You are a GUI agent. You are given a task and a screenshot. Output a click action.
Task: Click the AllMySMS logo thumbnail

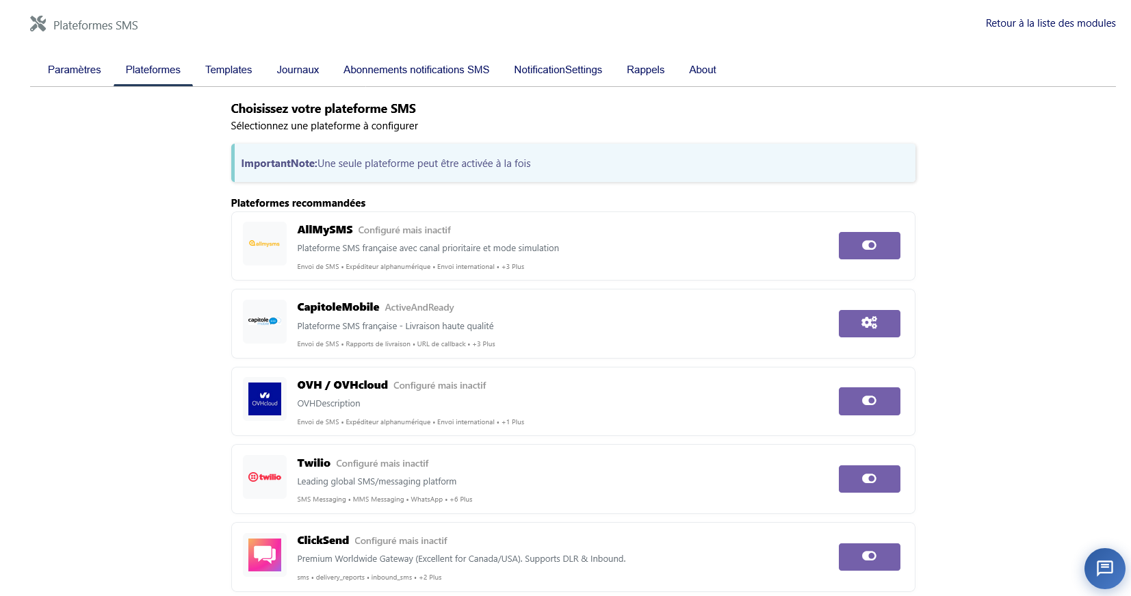pyautogui.click(x=264, y=244)
